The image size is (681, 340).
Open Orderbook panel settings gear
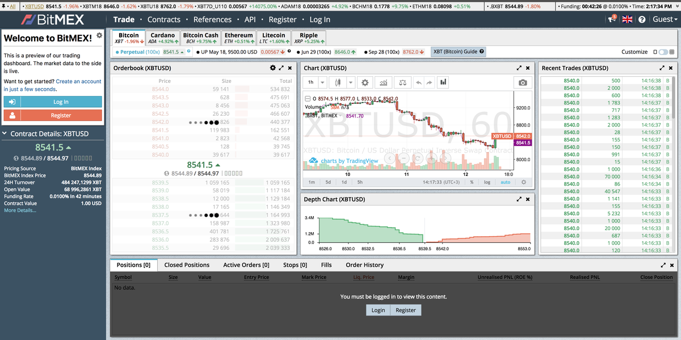click(272, 68)
